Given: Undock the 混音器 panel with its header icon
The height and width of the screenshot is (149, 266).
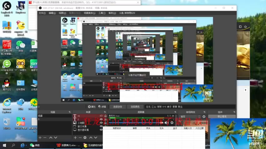Looking at the screenshot, I should (176, 112).
